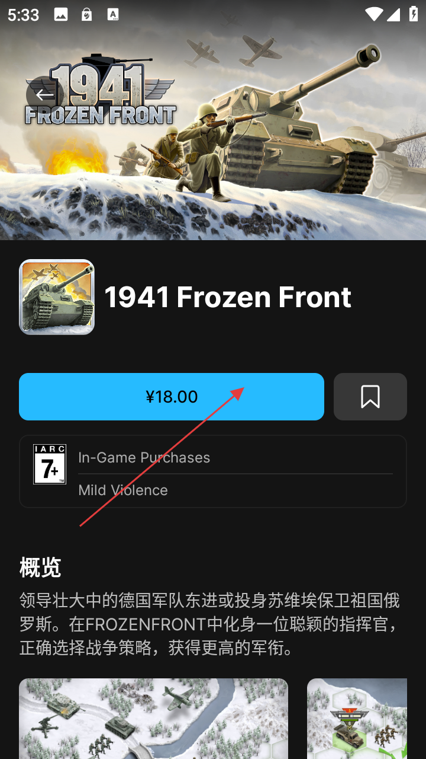Image resolution: width=426 pixels, height=759 pixels.
Task: Tap the battery status icon
Action: [x=414, y=14]
